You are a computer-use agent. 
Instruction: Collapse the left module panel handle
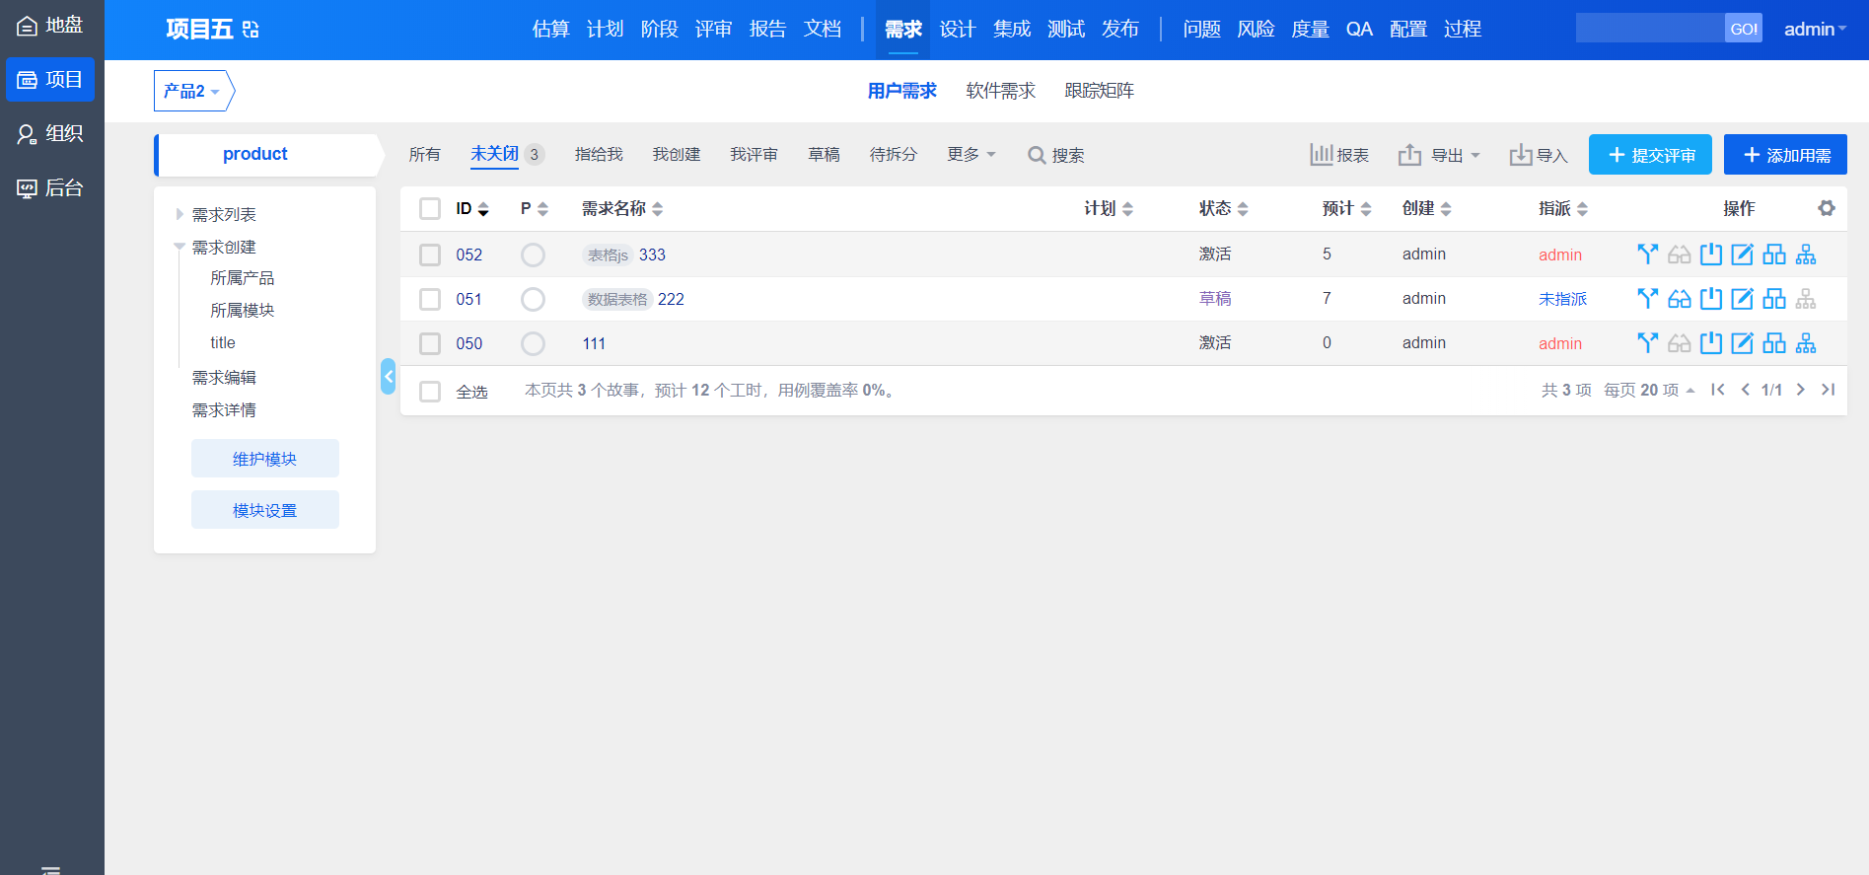point(388,376)
